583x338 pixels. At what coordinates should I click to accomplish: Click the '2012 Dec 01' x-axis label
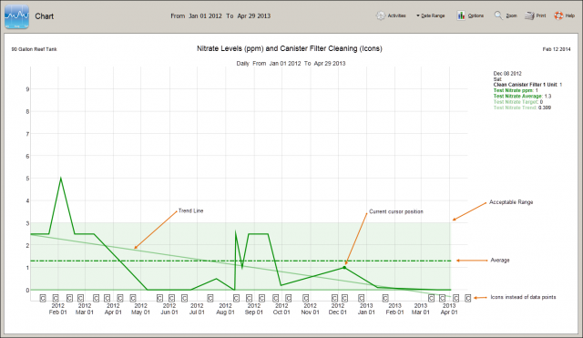pos(338,309)
